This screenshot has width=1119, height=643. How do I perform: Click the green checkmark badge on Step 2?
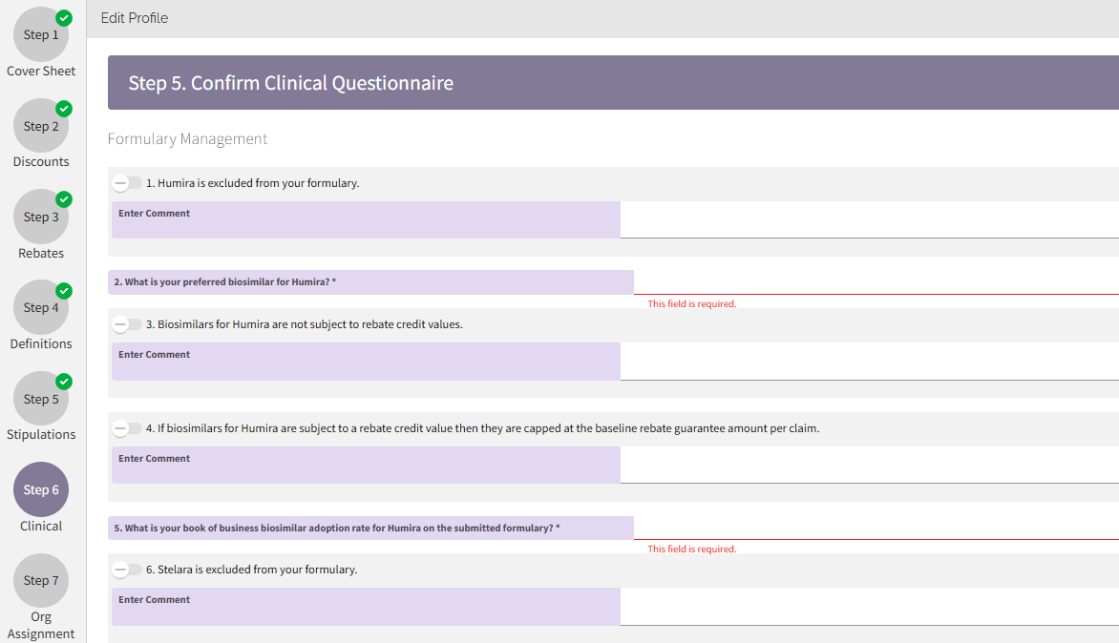63,108
